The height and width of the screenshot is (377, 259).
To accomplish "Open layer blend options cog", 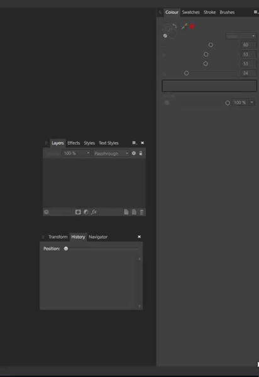I will pos(134,153).
